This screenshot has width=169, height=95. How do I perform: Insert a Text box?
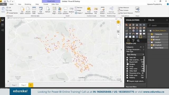pos(79,8)
